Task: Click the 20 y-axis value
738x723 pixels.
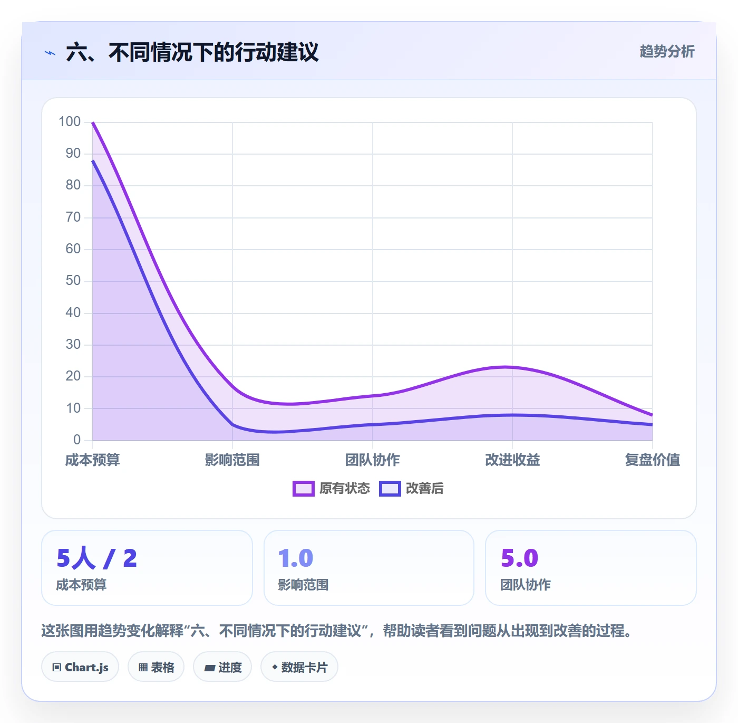Action: (73, 376)
